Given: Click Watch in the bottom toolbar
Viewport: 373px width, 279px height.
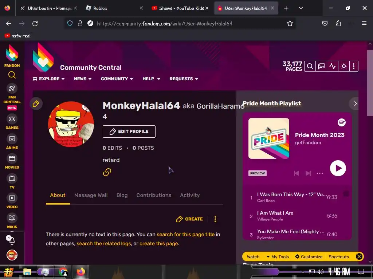Looking at the screenshot, I should coord(253,257).
